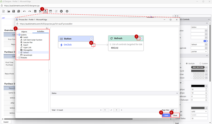Open the Process Bot toolbar icon
Image resolution: width=212 pixels, height=124 pixels.
[x=46, y=11]
